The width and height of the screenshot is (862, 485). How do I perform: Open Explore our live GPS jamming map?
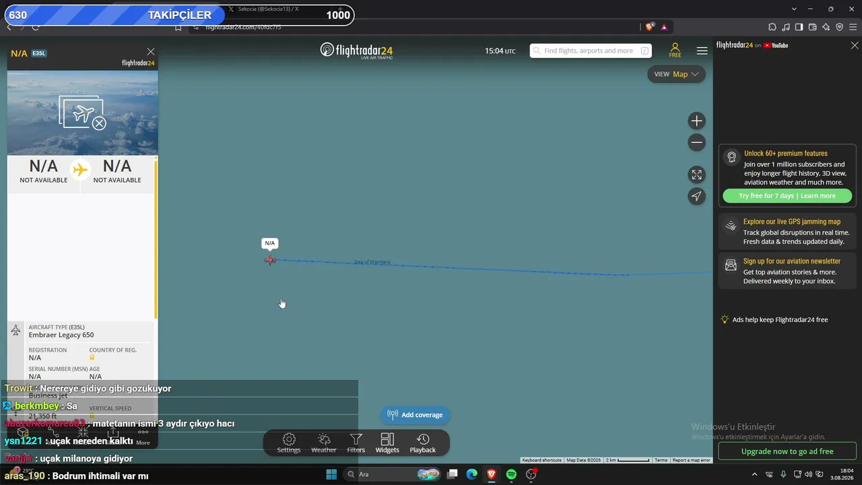[787, 232]
